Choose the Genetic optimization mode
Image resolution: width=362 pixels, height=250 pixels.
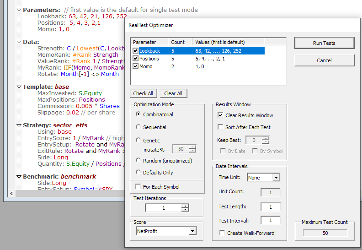(x=138, y=141)
